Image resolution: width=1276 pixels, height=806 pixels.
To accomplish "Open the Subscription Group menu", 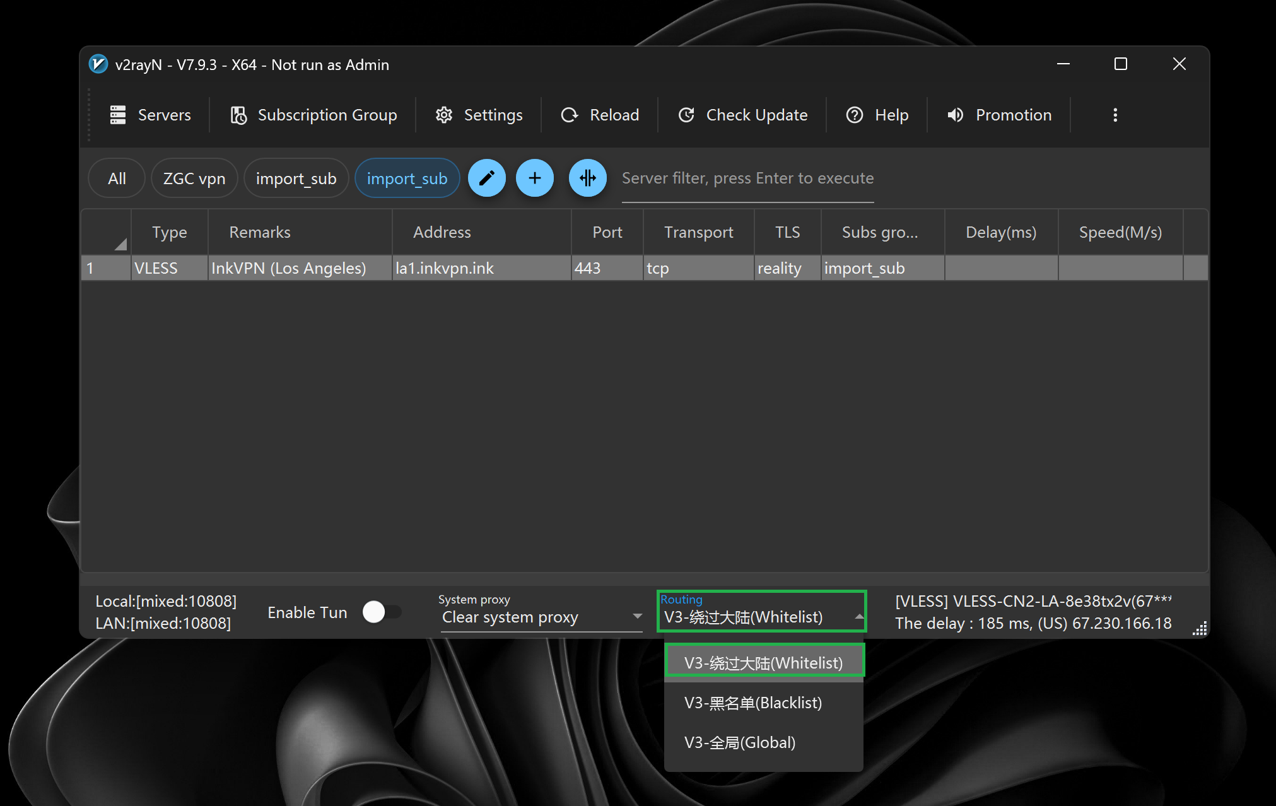I will point(313,115).
